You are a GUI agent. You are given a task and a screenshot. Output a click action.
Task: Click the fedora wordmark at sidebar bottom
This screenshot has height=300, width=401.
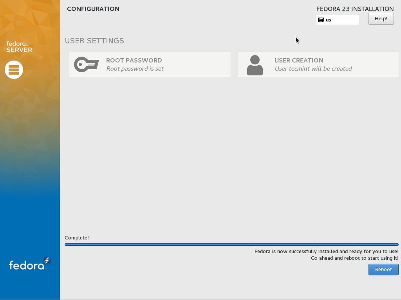[x=26, y=266]
